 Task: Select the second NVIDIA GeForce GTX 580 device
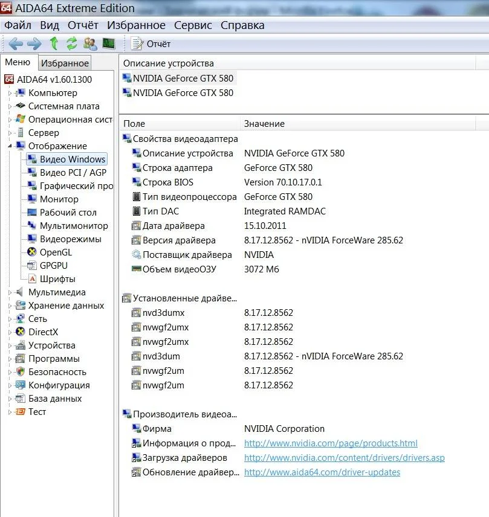click(x=183, y=93)
